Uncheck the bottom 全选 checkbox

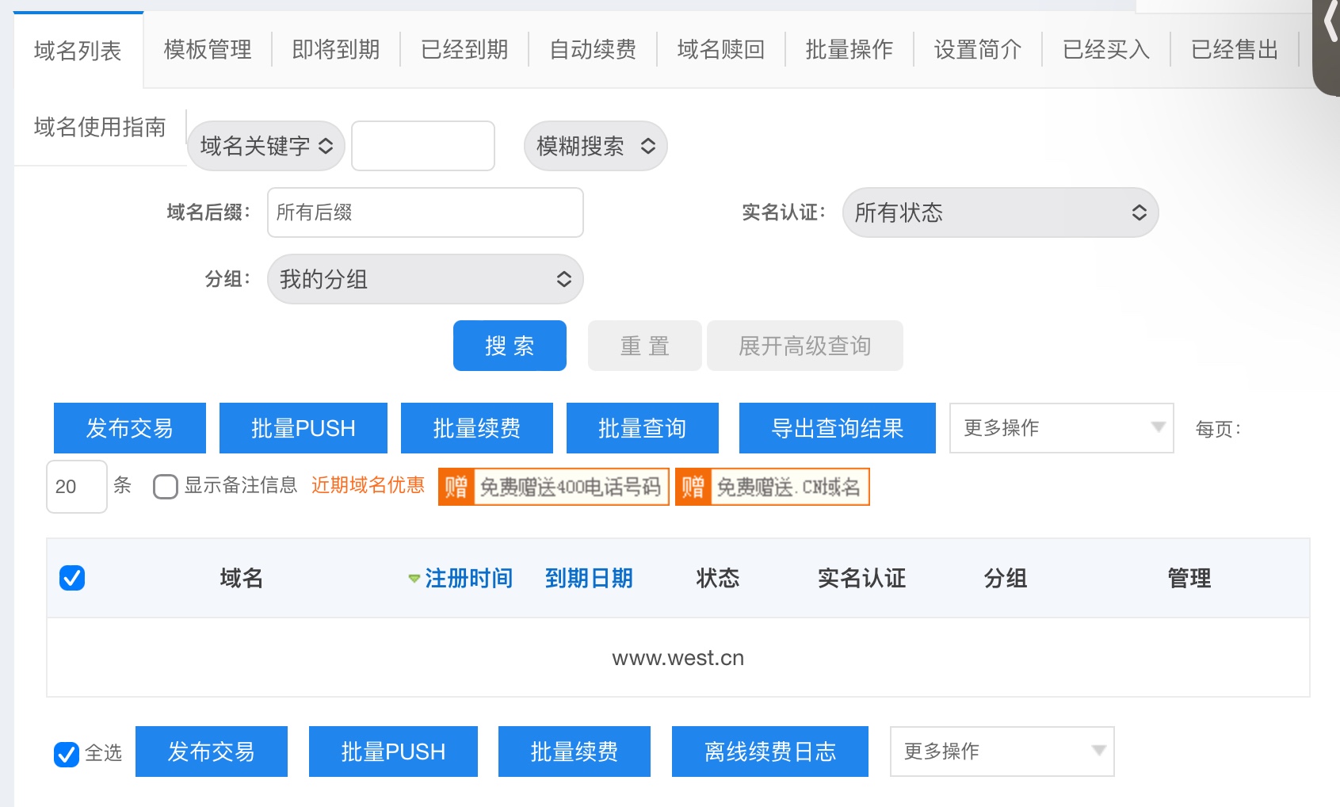(67, 754)
